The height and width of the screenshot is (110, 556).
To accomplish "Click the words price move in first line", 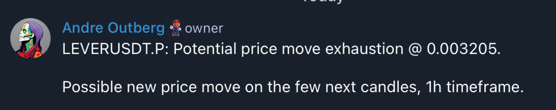I will [281, 49].
